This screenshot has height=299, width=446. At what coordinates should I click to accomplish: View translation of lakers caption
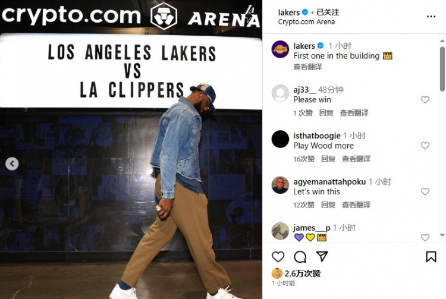pyautogui.click(x=307, y=67)
